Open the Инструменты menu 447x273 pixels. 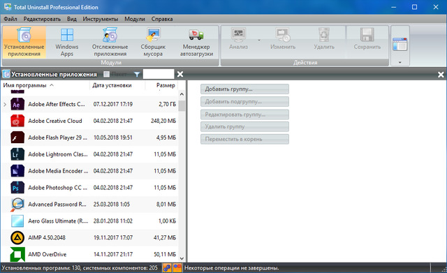pyautogui.click(x=101, y=19)
